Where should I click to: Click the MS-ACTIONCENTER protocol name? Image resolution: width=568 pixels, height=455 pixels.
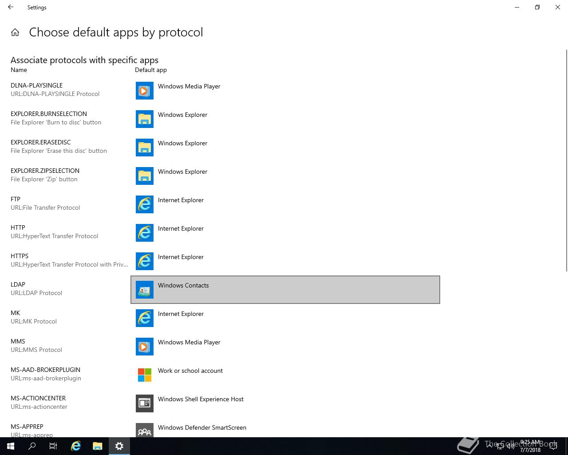coord(38,398)
